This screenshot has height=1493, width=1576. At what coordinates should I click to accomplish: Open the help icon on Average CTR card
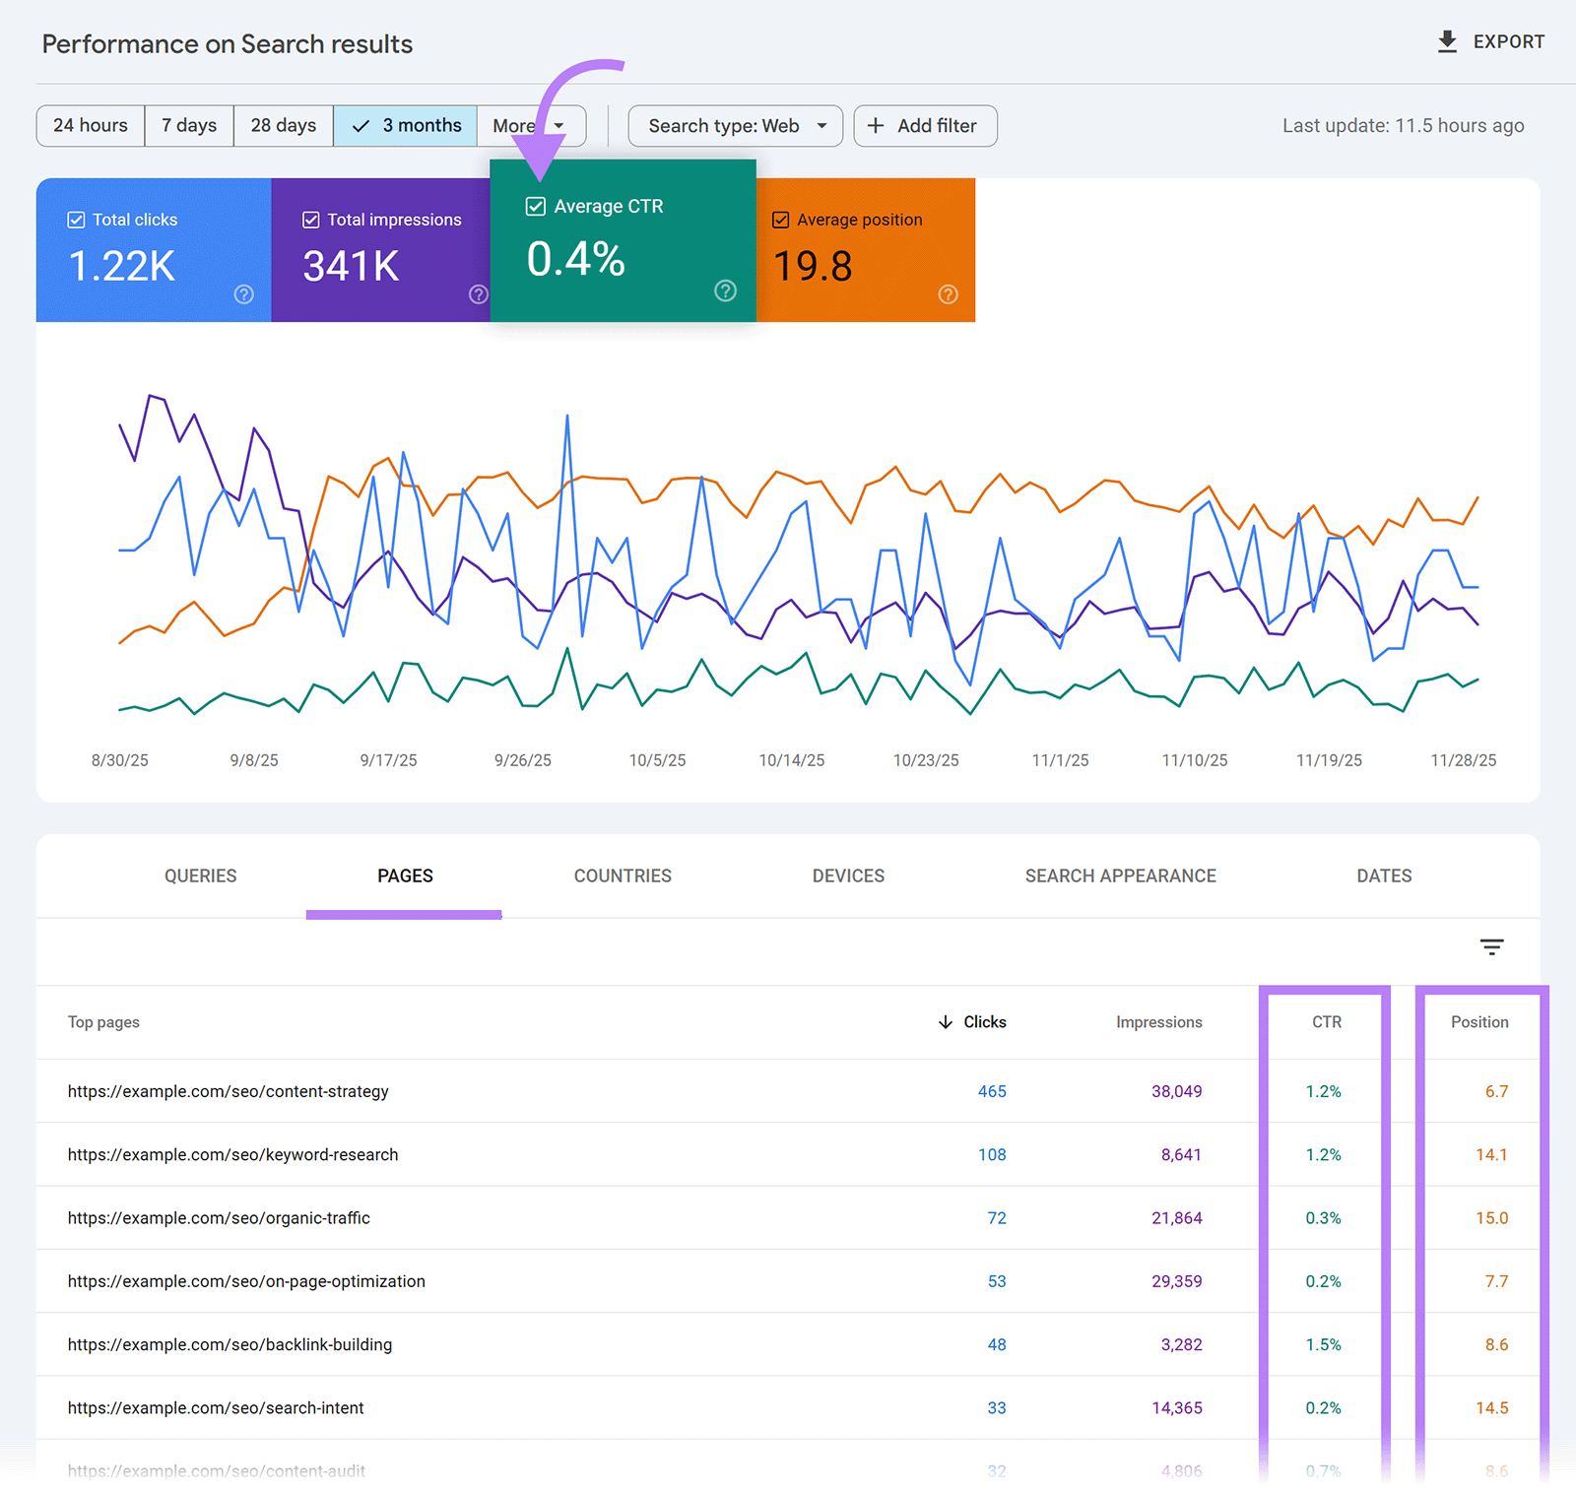[724, 291]
